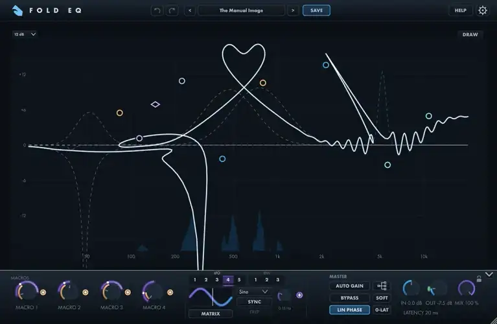The image size is (497, 324).
Task: Select ENV tab 1
Action: pos(255,280)
